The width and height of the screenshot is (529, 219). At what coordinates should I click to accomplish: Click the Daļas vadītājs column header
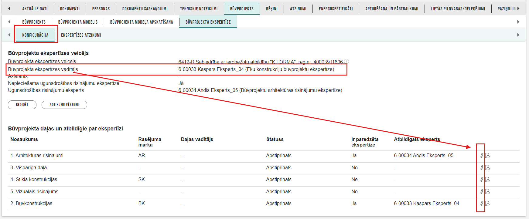[x=197, y=140]
